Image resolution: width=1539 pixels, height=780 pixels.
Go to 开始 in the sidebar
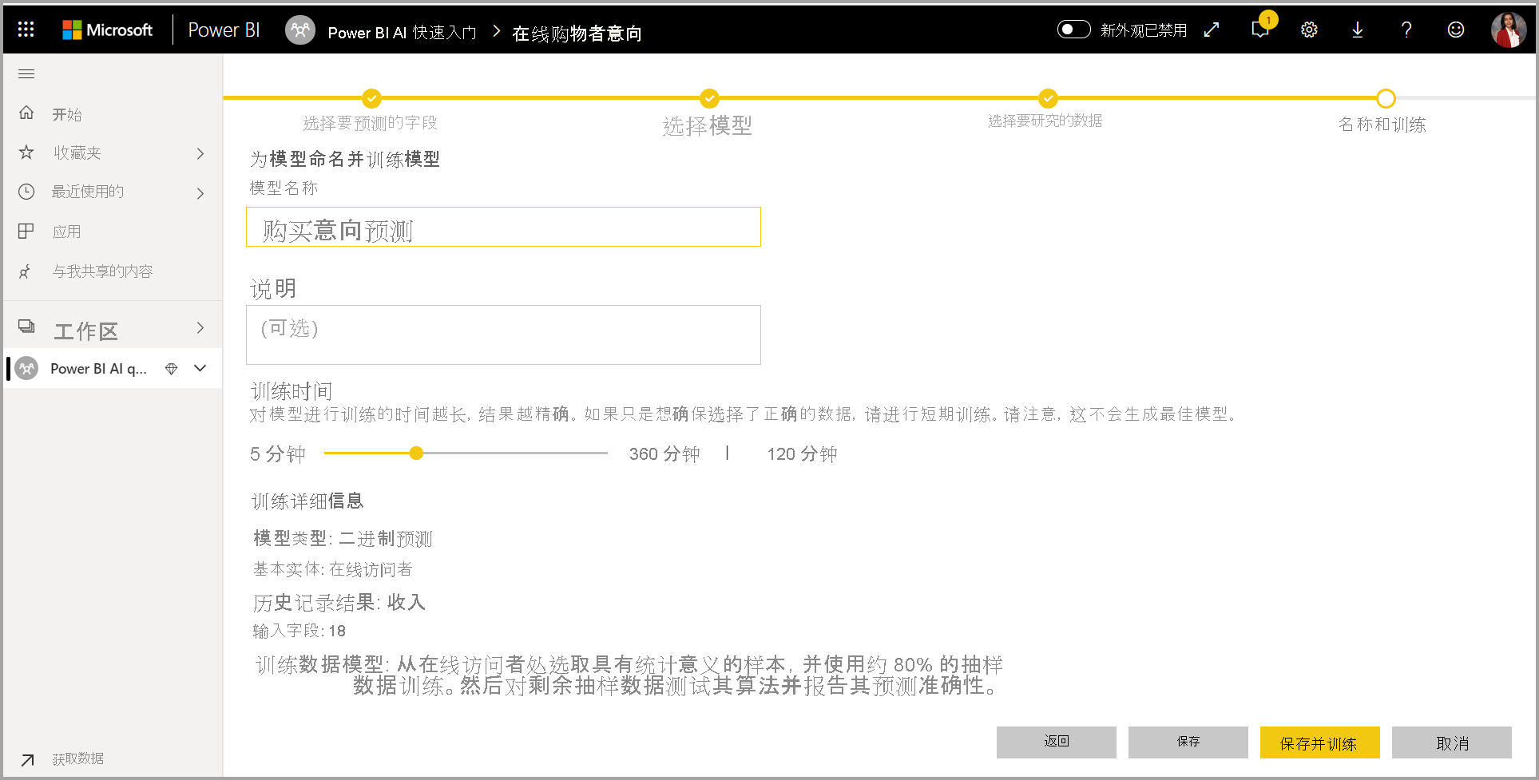67,114
